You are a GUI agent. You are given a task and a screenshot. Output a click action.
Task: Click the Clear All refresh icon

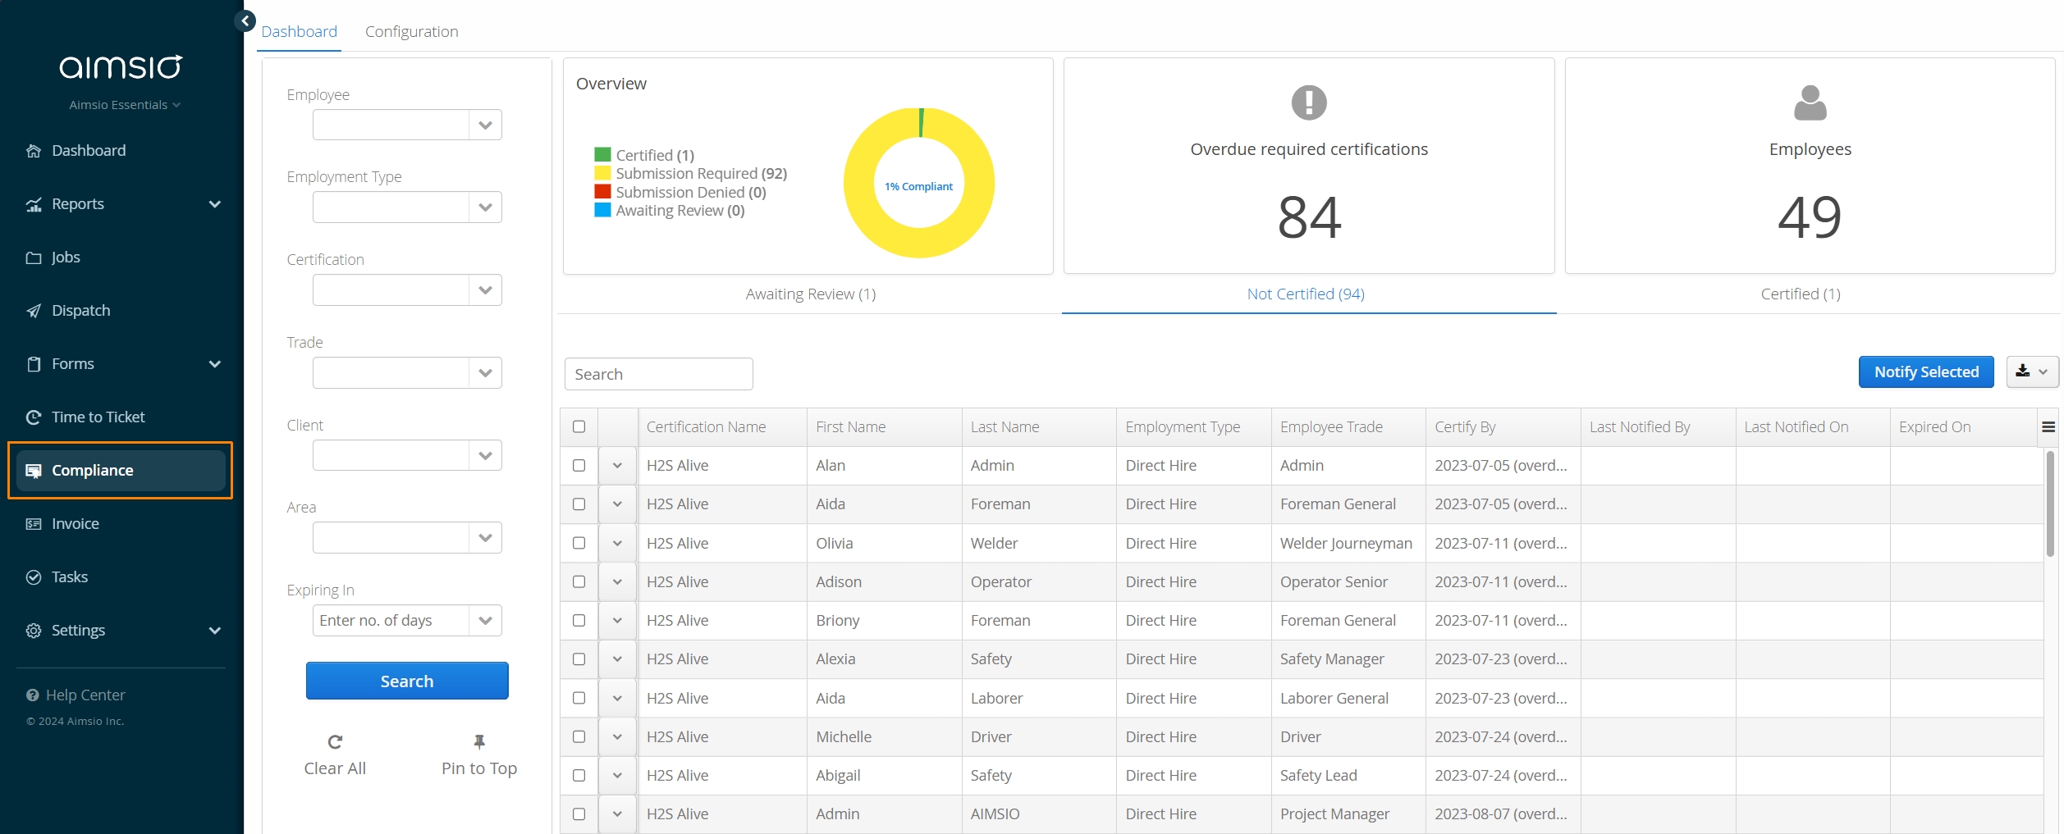(335, 742)
